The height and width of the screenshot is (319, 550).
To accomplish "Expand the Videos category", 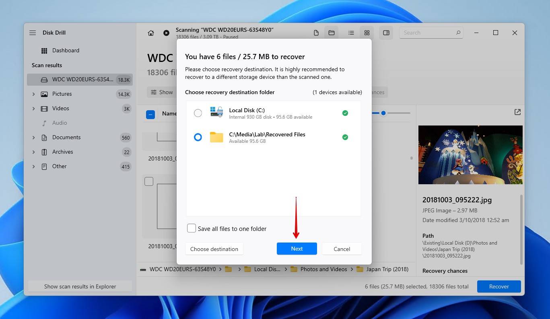I will (x=33, y=109).
